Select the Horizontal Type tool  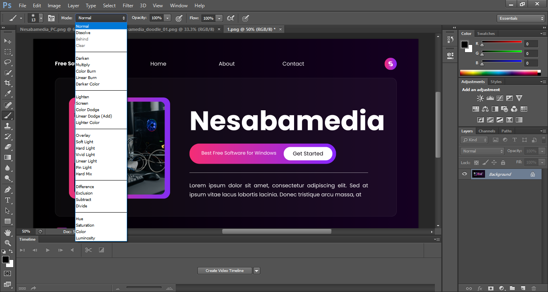(8, 200)
